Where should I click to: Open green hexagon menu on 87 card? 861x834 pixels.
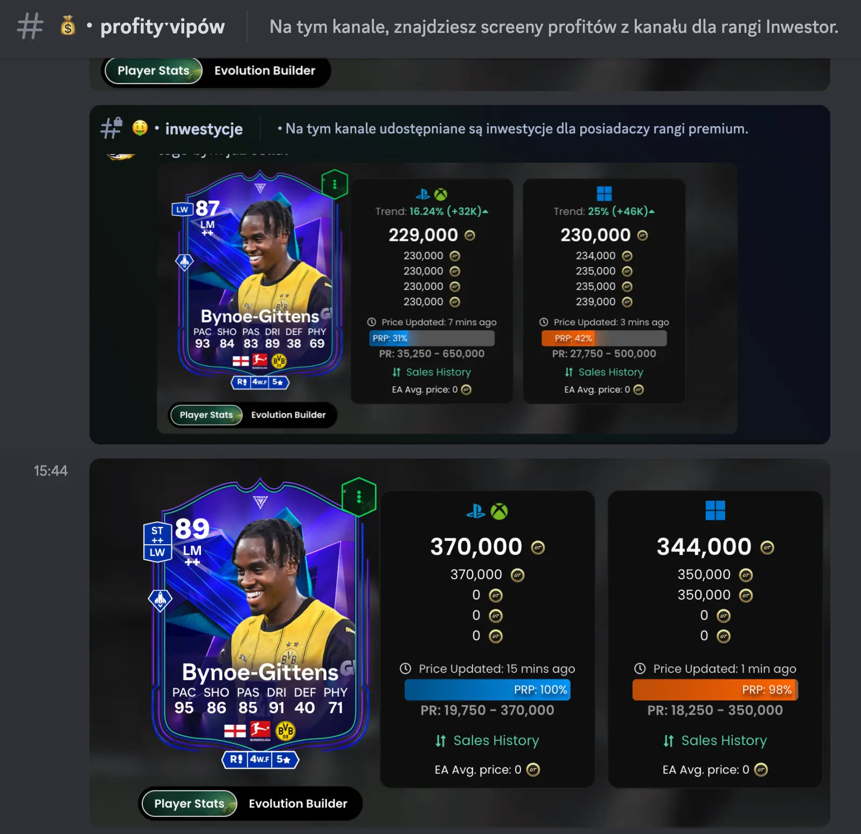(335, 184)
